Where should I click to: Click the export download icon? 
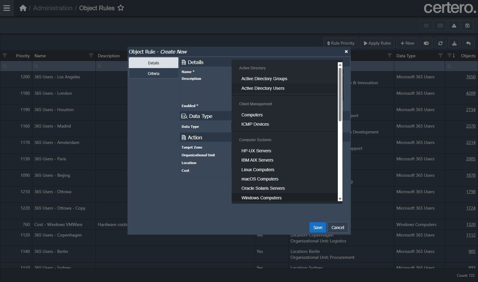pos(454,43)
